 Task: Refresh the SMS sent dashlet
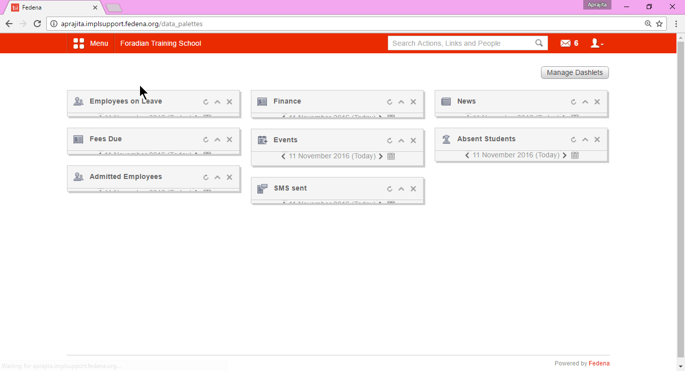pyautogui.click(x=389, y=189)
